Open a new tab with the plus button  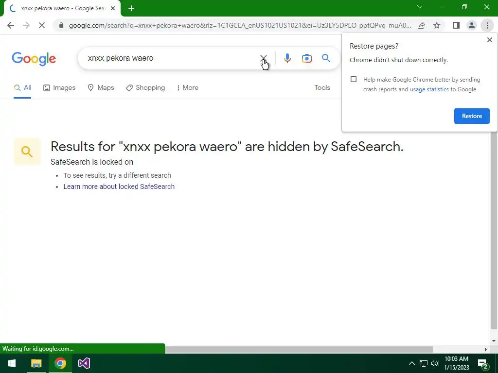pyautogui.click(x=131, y=9)
